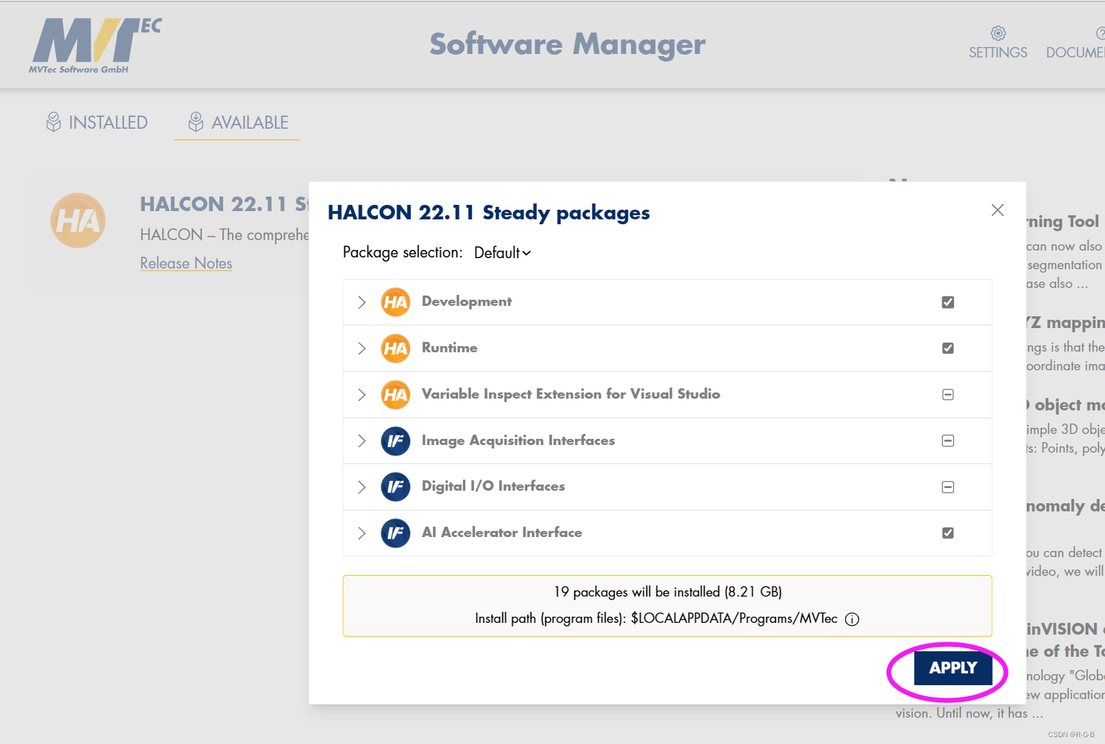Toggle Image Acquisition Interfaces checkbox

point(948,441)
